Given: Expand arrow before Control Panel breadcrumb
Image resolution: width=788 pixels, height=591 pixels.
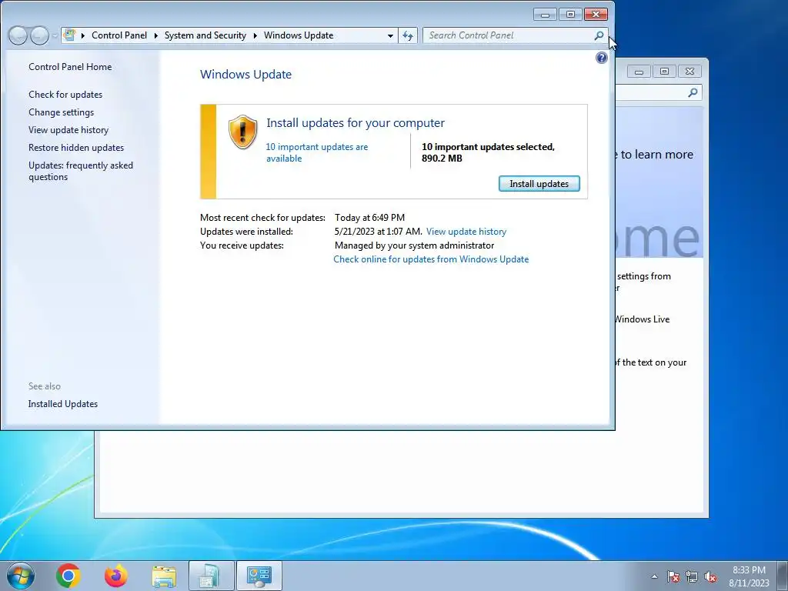Looking at the screenshot, I should (x=83, y=35).
